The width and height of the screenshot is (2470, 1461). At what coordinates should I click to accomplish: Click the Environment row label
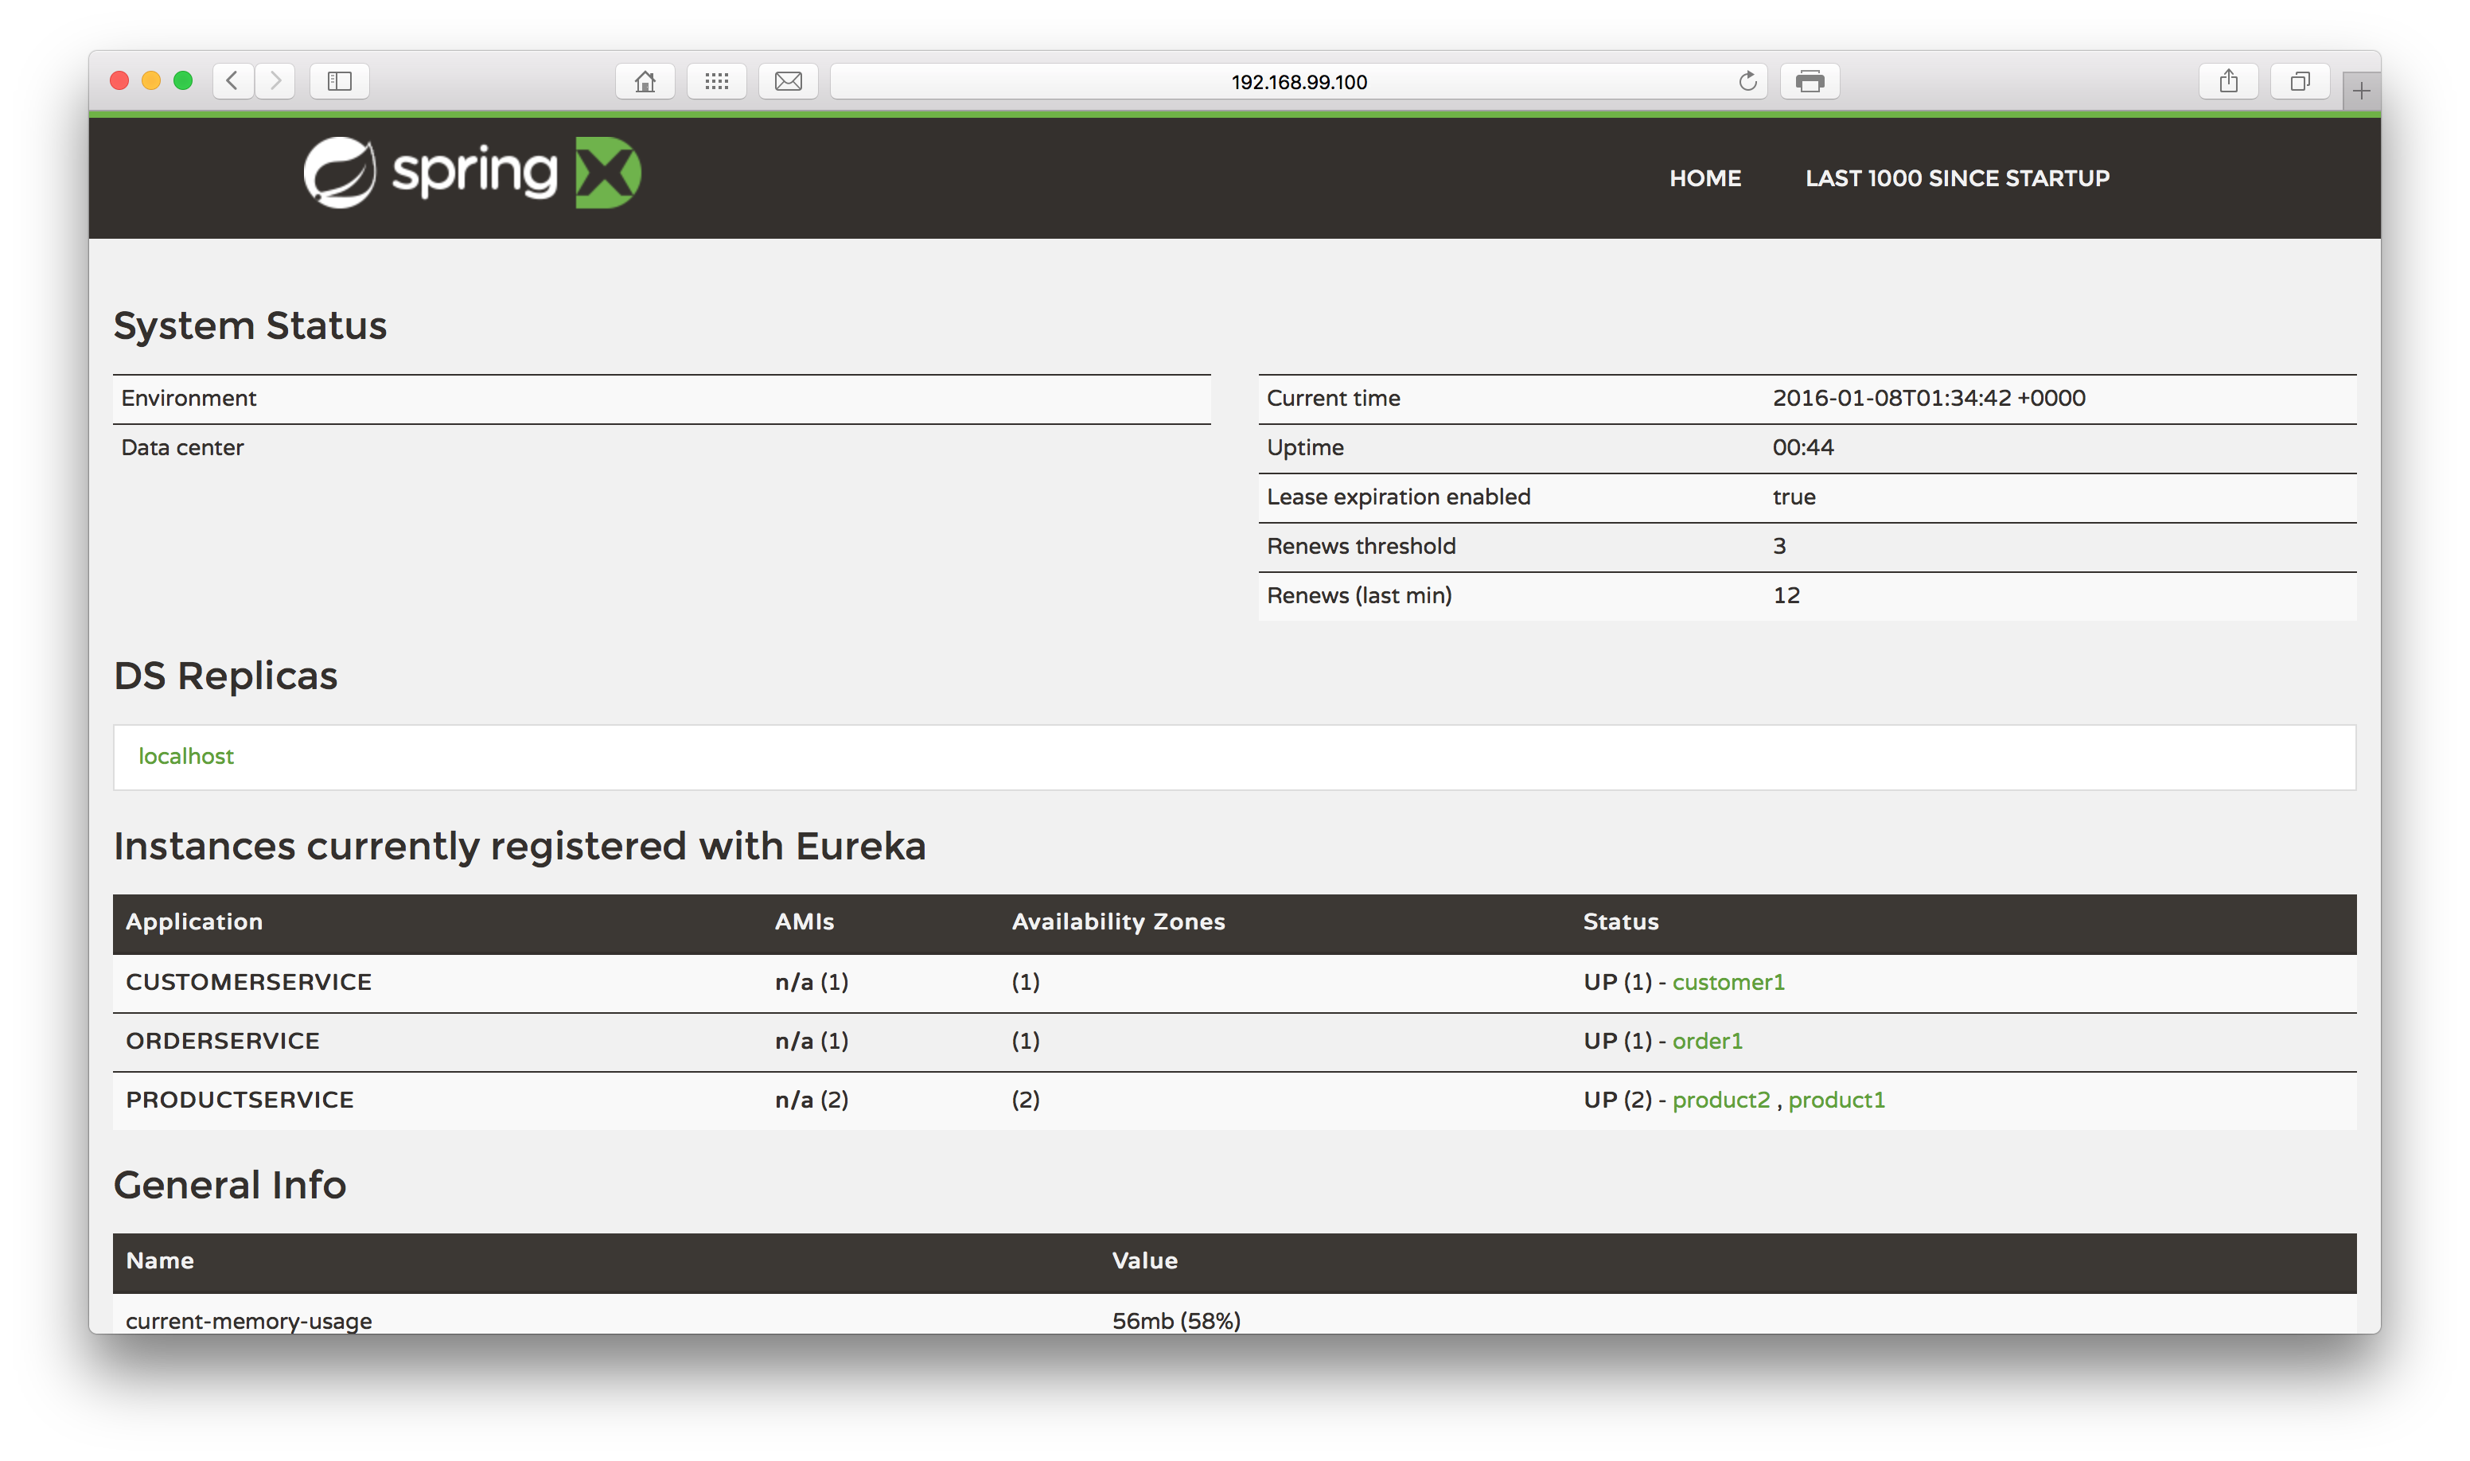coord(188,398)
